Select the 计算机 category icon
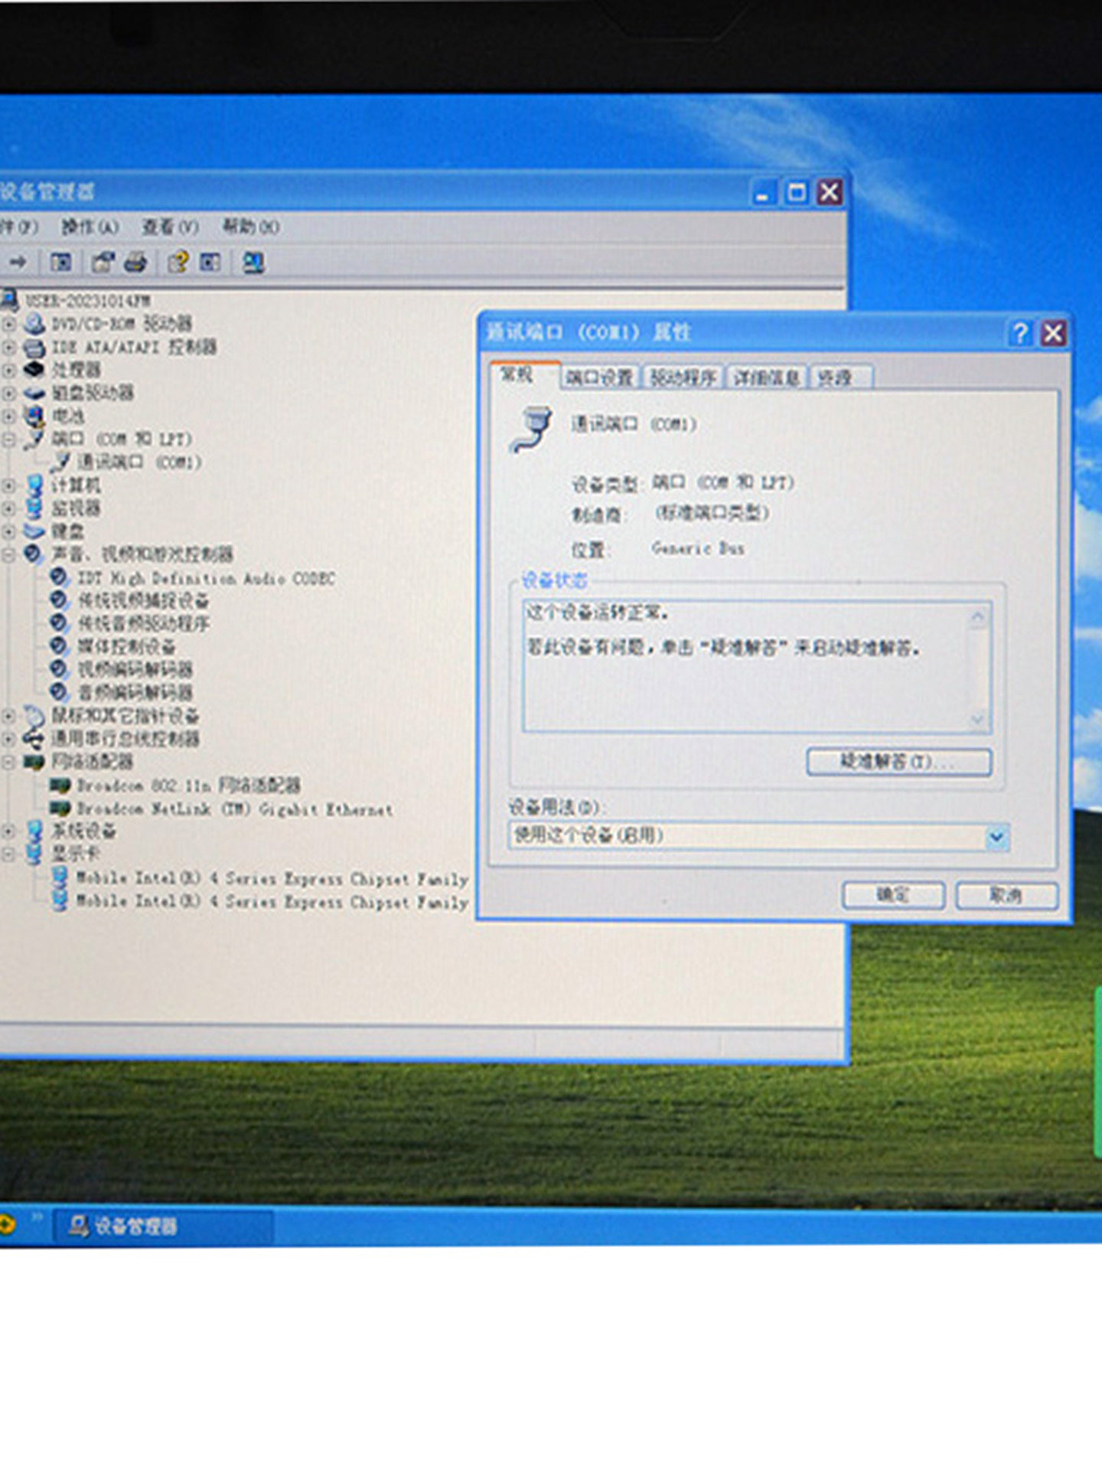This screenshot has height=1470, width=1102. [34, 485]
